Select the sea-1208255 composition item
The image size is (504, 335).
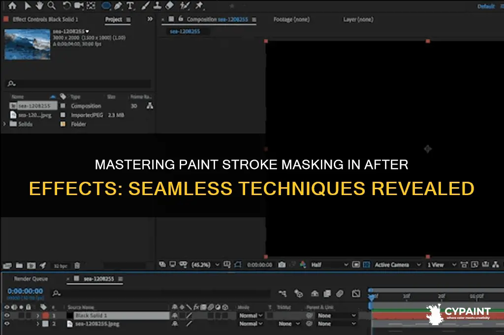click(34, 106)
